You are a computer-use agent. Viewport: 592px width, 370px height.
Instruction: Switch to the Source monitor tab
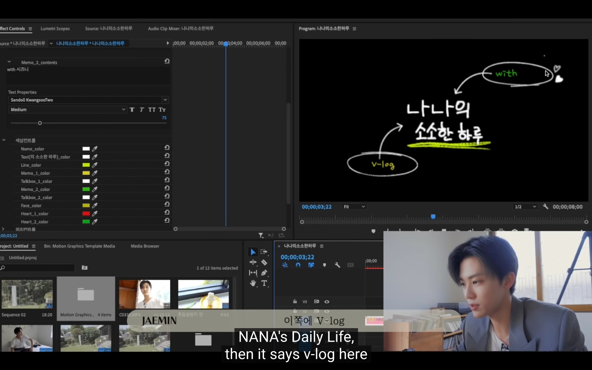(109, 28)
